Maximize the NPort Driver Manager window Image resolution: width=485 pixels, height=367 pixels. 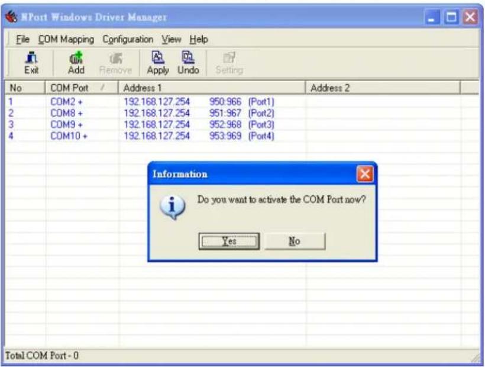[x=451, y=17]
